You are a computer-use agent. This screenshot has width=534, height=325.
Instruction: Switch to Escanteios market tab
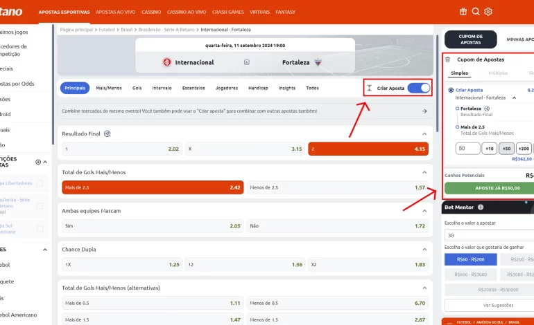pos(193,89)
